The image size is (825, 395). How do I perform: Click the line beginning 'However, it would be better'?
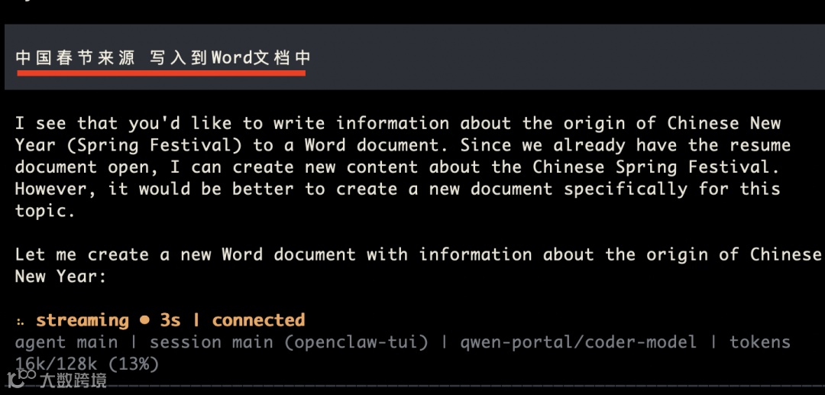[x=398, y=189]
